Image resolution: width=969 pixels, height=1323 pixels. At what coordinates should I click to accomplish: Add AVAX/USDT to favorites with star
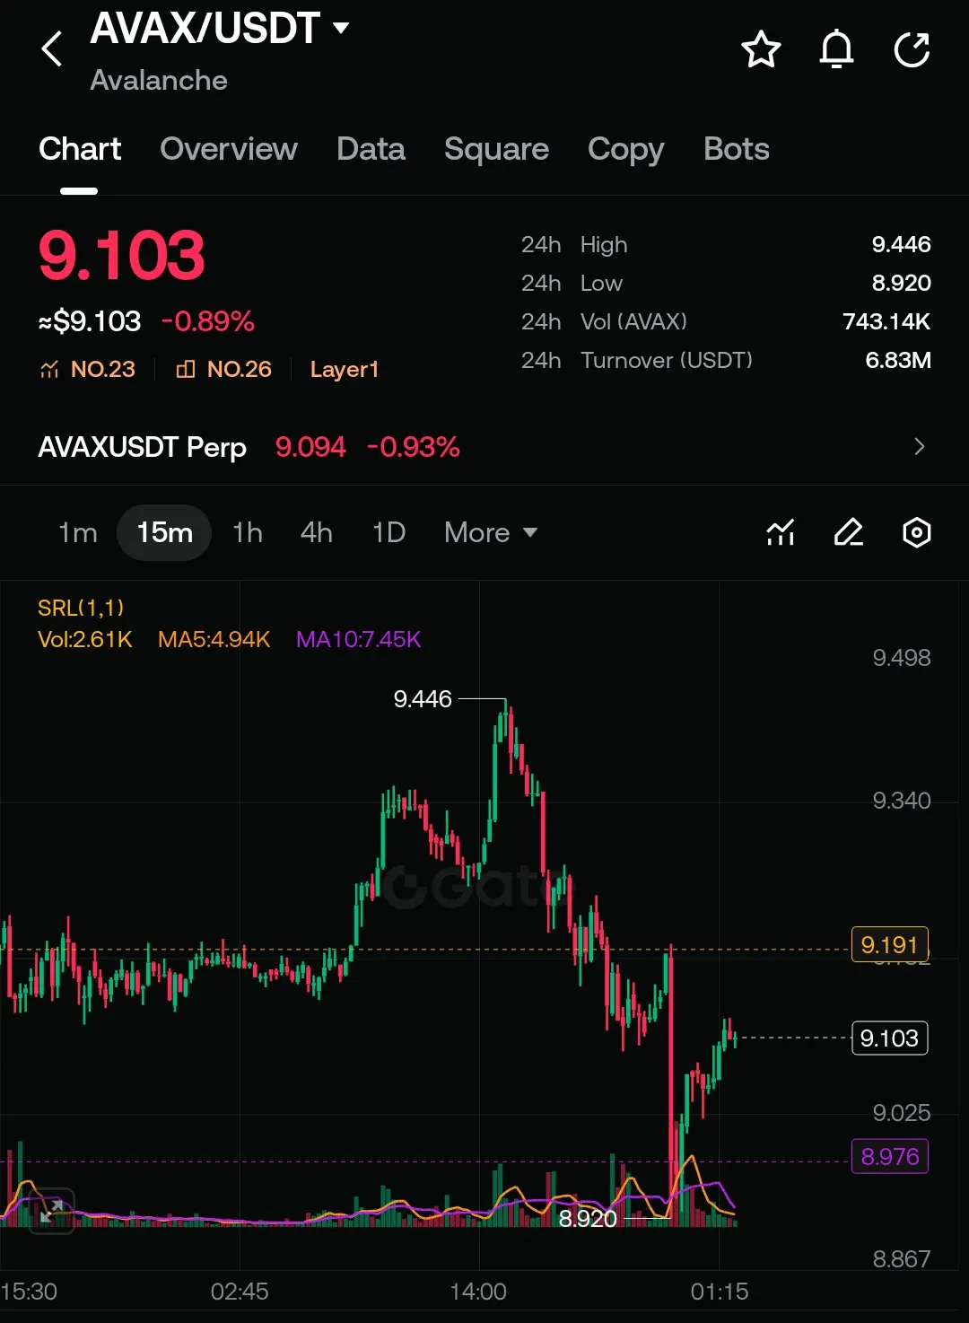point(761,49)
